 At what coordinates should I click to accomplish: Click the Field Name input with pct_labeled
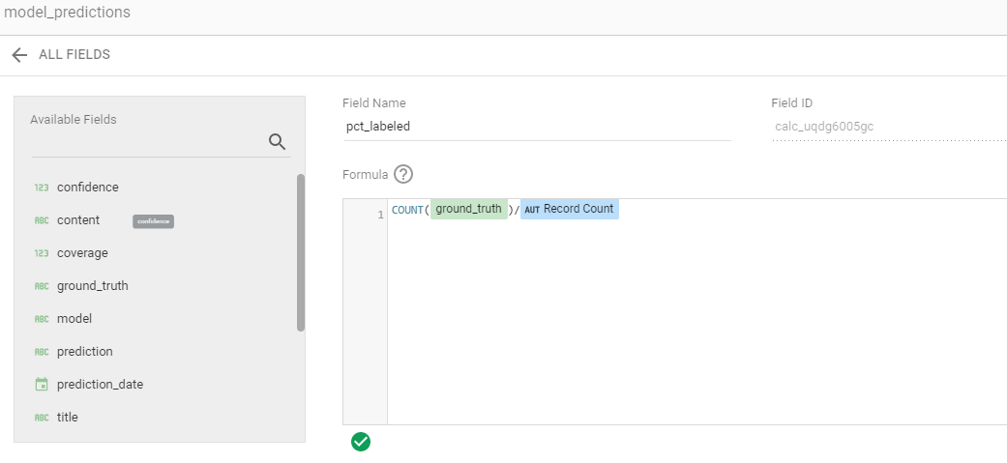(536, 126)
